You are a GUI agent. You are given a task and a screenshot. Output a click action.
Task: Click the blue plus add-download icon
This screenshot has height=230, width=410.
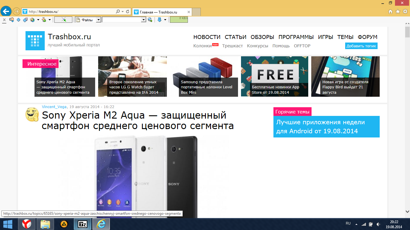tap(19, 20)
